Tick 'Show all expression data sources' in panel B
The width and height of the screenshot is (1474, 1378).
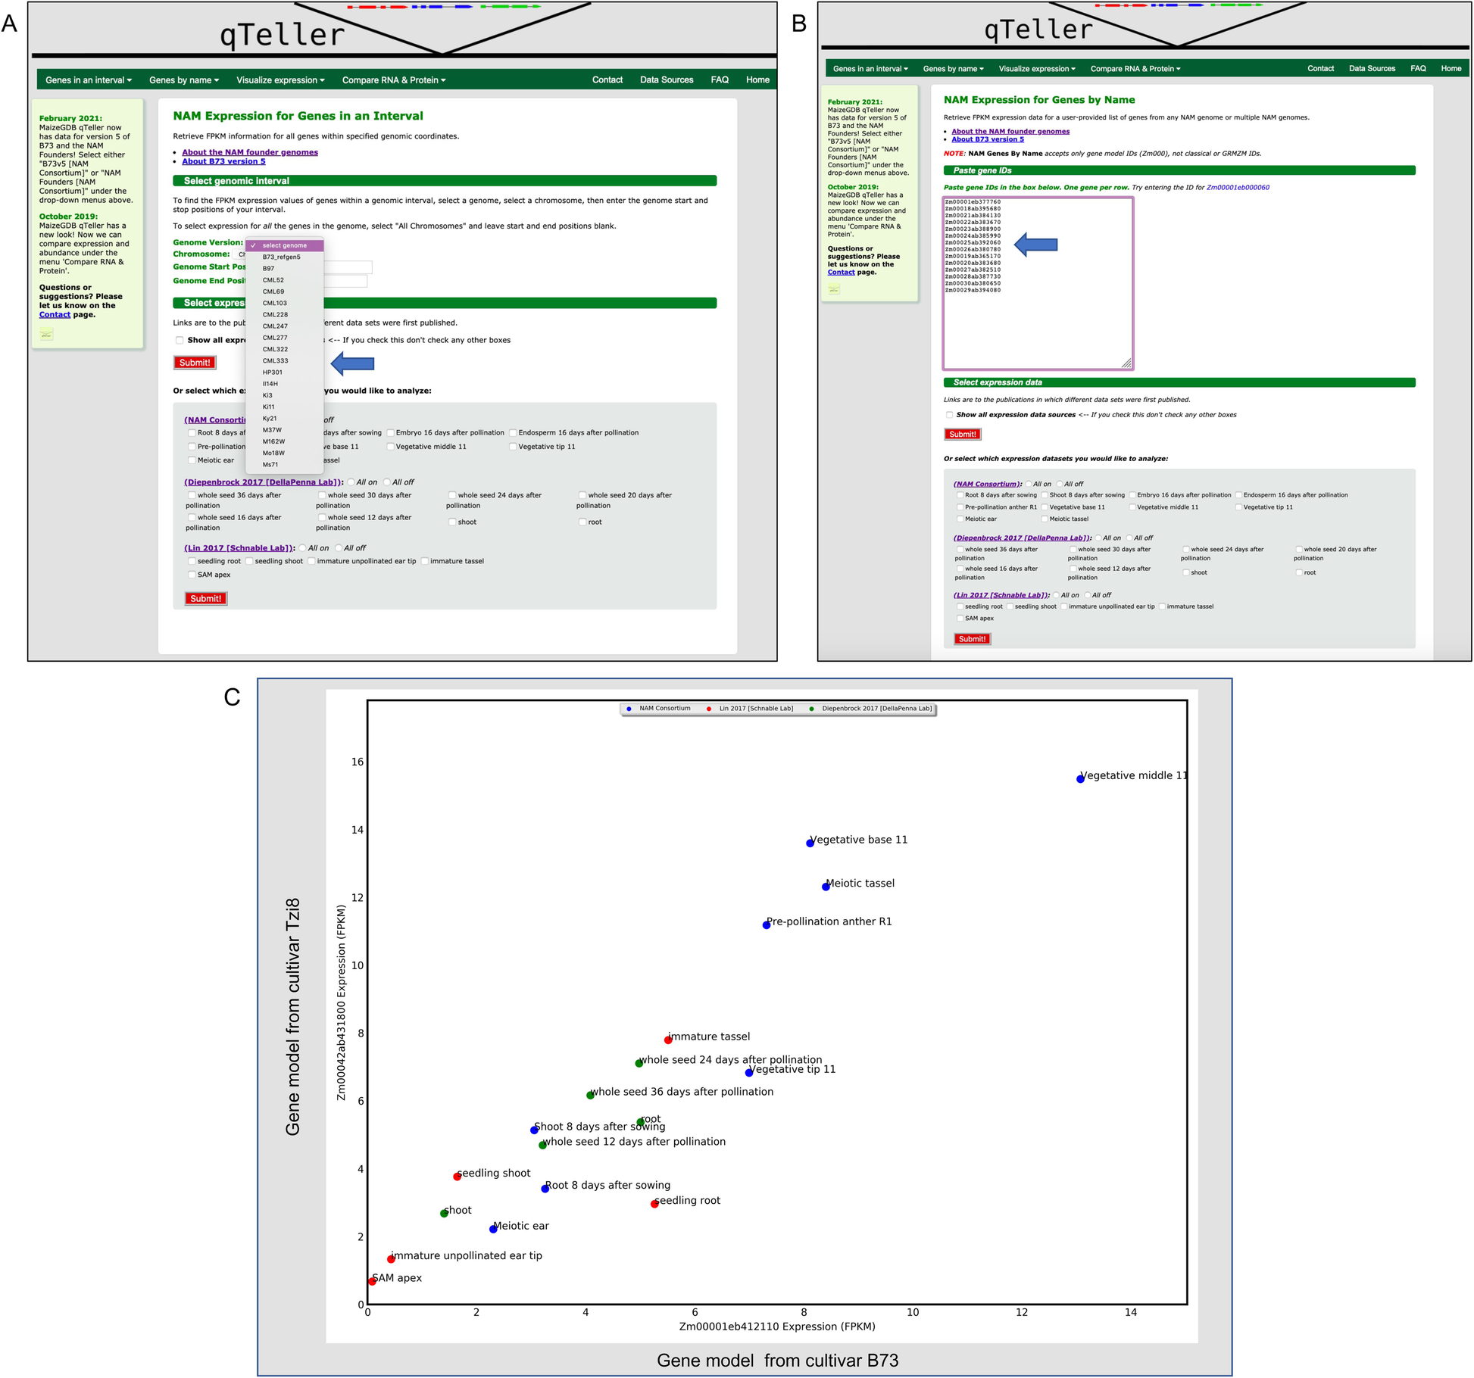[949, 415]
